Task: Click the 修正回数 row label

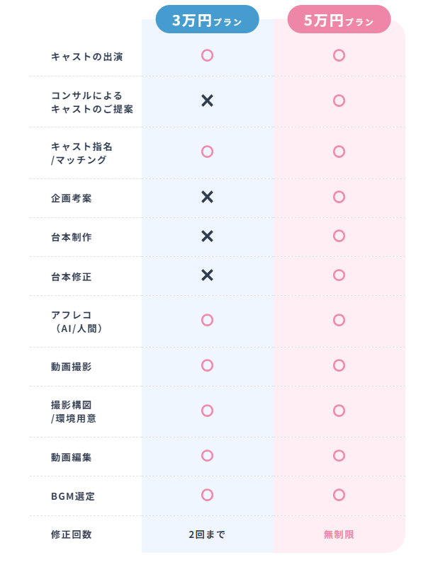Action: pyautogui.click(x=72, y=534)
